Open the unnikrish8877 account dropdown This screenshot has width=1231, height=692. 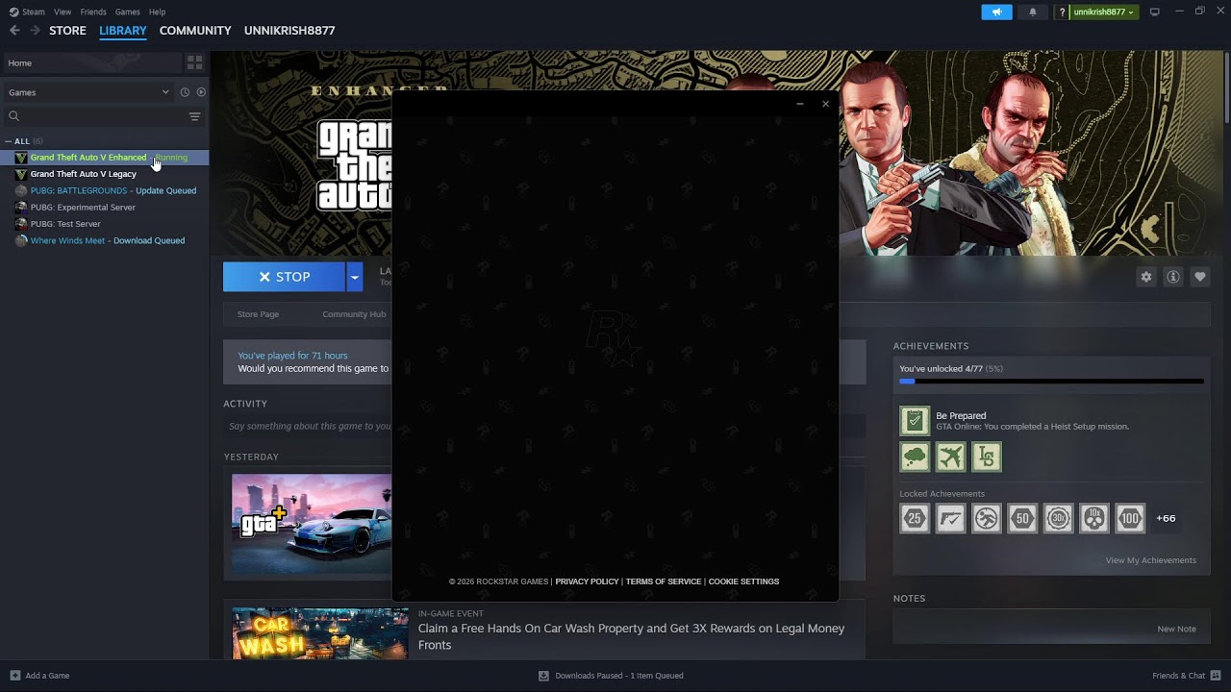(1103, 12)
